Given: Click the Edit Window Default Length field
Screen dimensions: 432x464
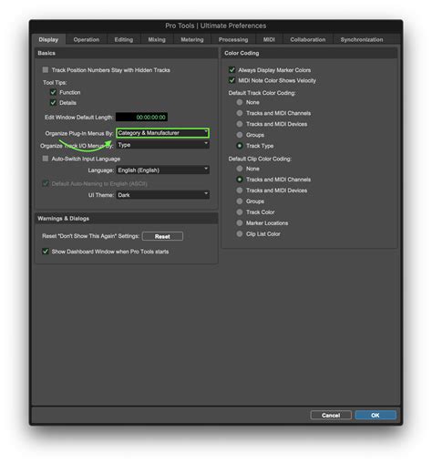Looking at the screenshot, I should (x=141, y=117).
